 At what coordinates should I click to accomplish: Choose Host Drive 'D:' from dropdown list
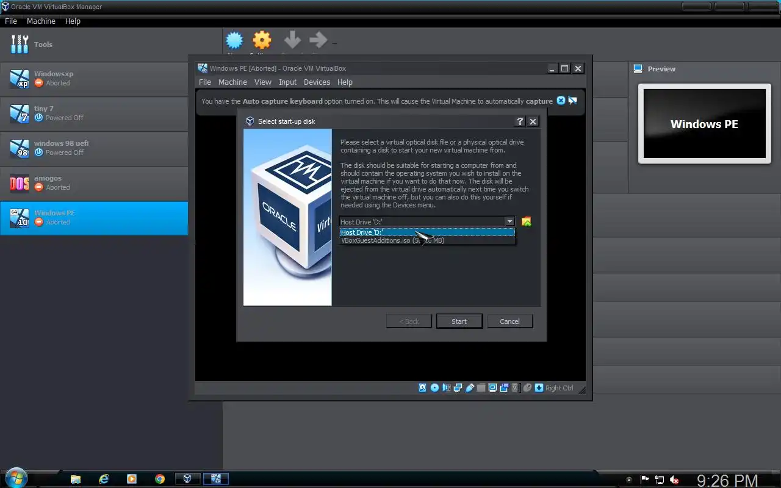click(x=427, y=232)
